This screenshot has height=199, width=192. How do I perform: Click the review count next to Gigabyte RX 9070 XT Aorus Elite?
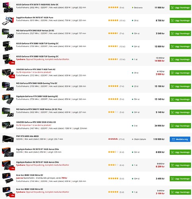tap(122, 152)
